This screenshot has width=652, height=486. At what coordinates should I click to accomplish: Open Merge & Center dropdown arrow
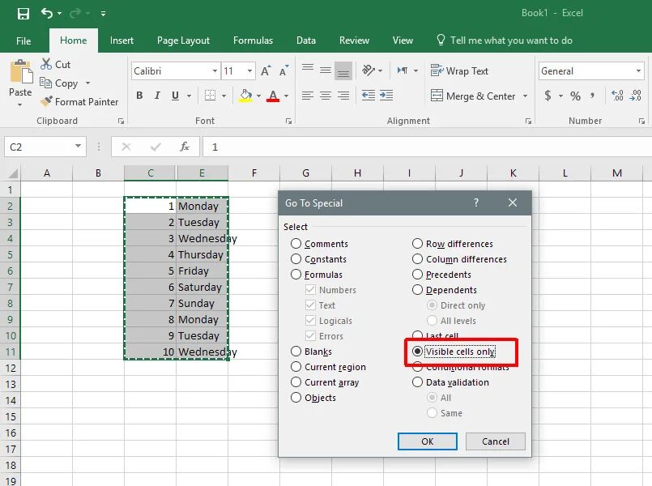pyautogui.click(x=525, y=96)
